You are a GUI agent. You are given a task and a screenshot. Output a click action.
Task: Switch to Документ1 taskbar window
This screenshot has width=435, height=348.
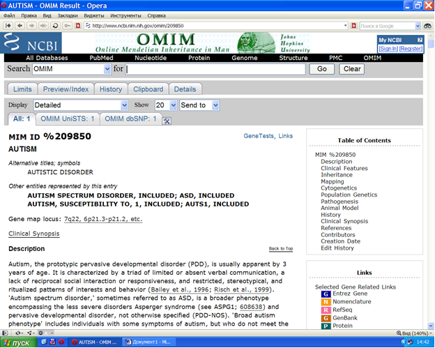point(148,342)
